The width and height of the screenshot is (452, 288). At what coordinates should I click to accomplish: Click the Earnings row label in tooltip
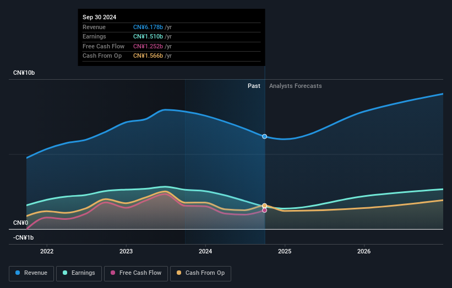94,36
